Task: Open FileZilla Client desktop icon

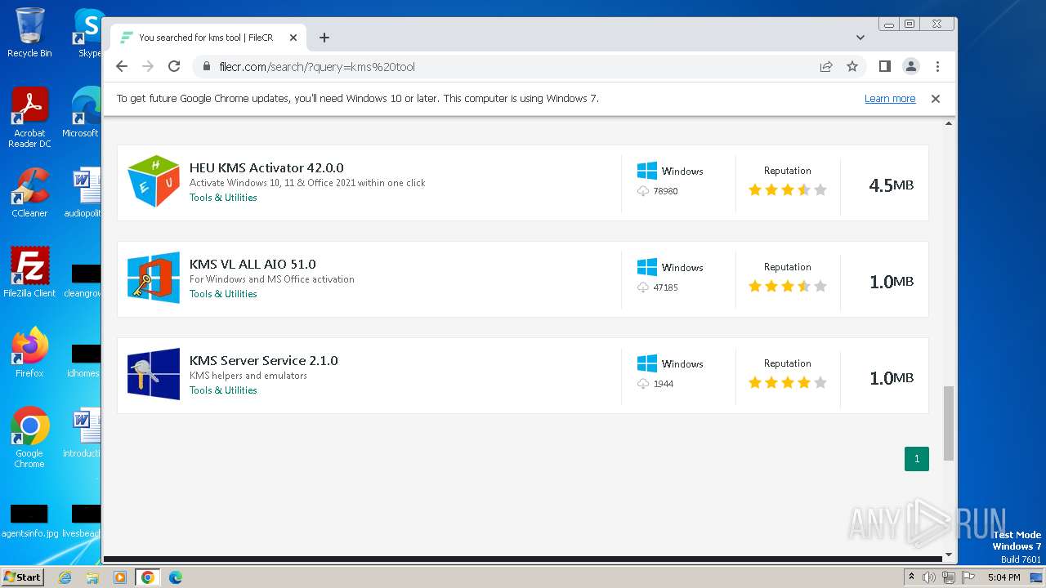Action: point(29,273)
